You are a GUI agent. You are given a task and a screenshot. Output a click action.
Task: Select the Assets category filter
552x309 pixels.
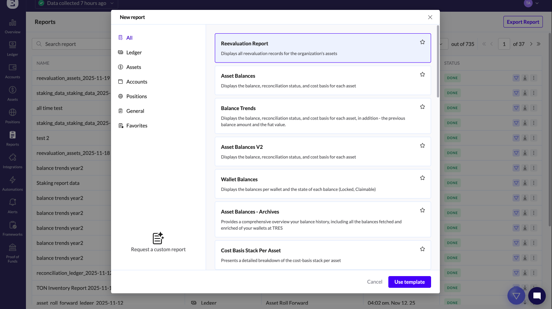tap(133, 67)
